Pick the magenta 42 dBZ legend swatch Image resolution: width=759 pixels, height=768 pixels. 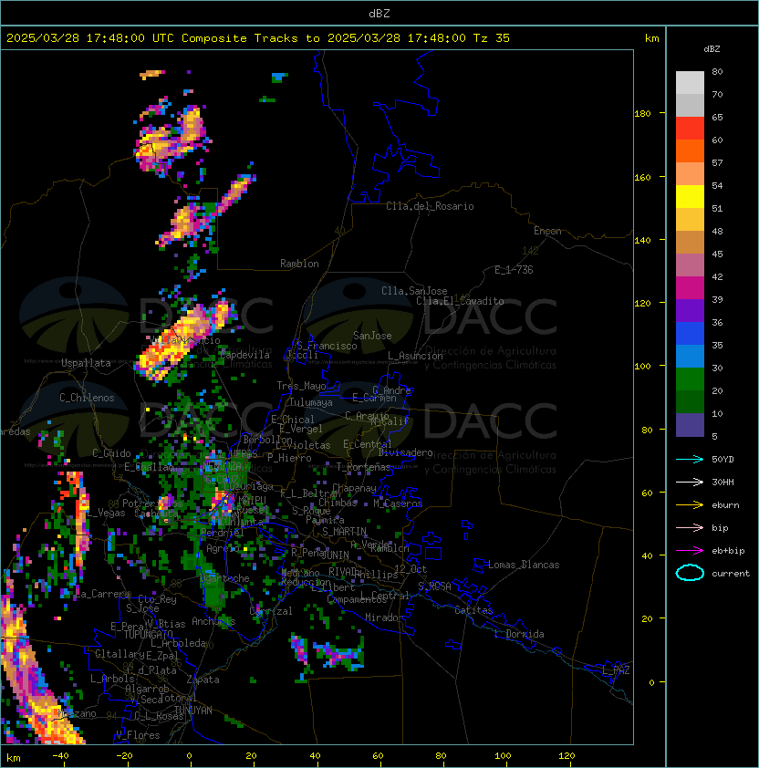click(690, 288)
